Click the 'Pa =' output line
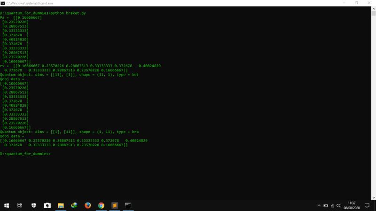This screenshot has height=211, width=376. 21,17
